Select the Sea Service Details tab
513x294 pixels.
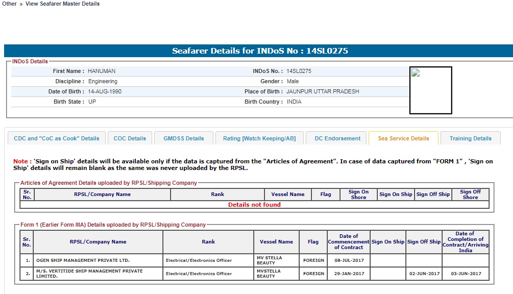403,138
